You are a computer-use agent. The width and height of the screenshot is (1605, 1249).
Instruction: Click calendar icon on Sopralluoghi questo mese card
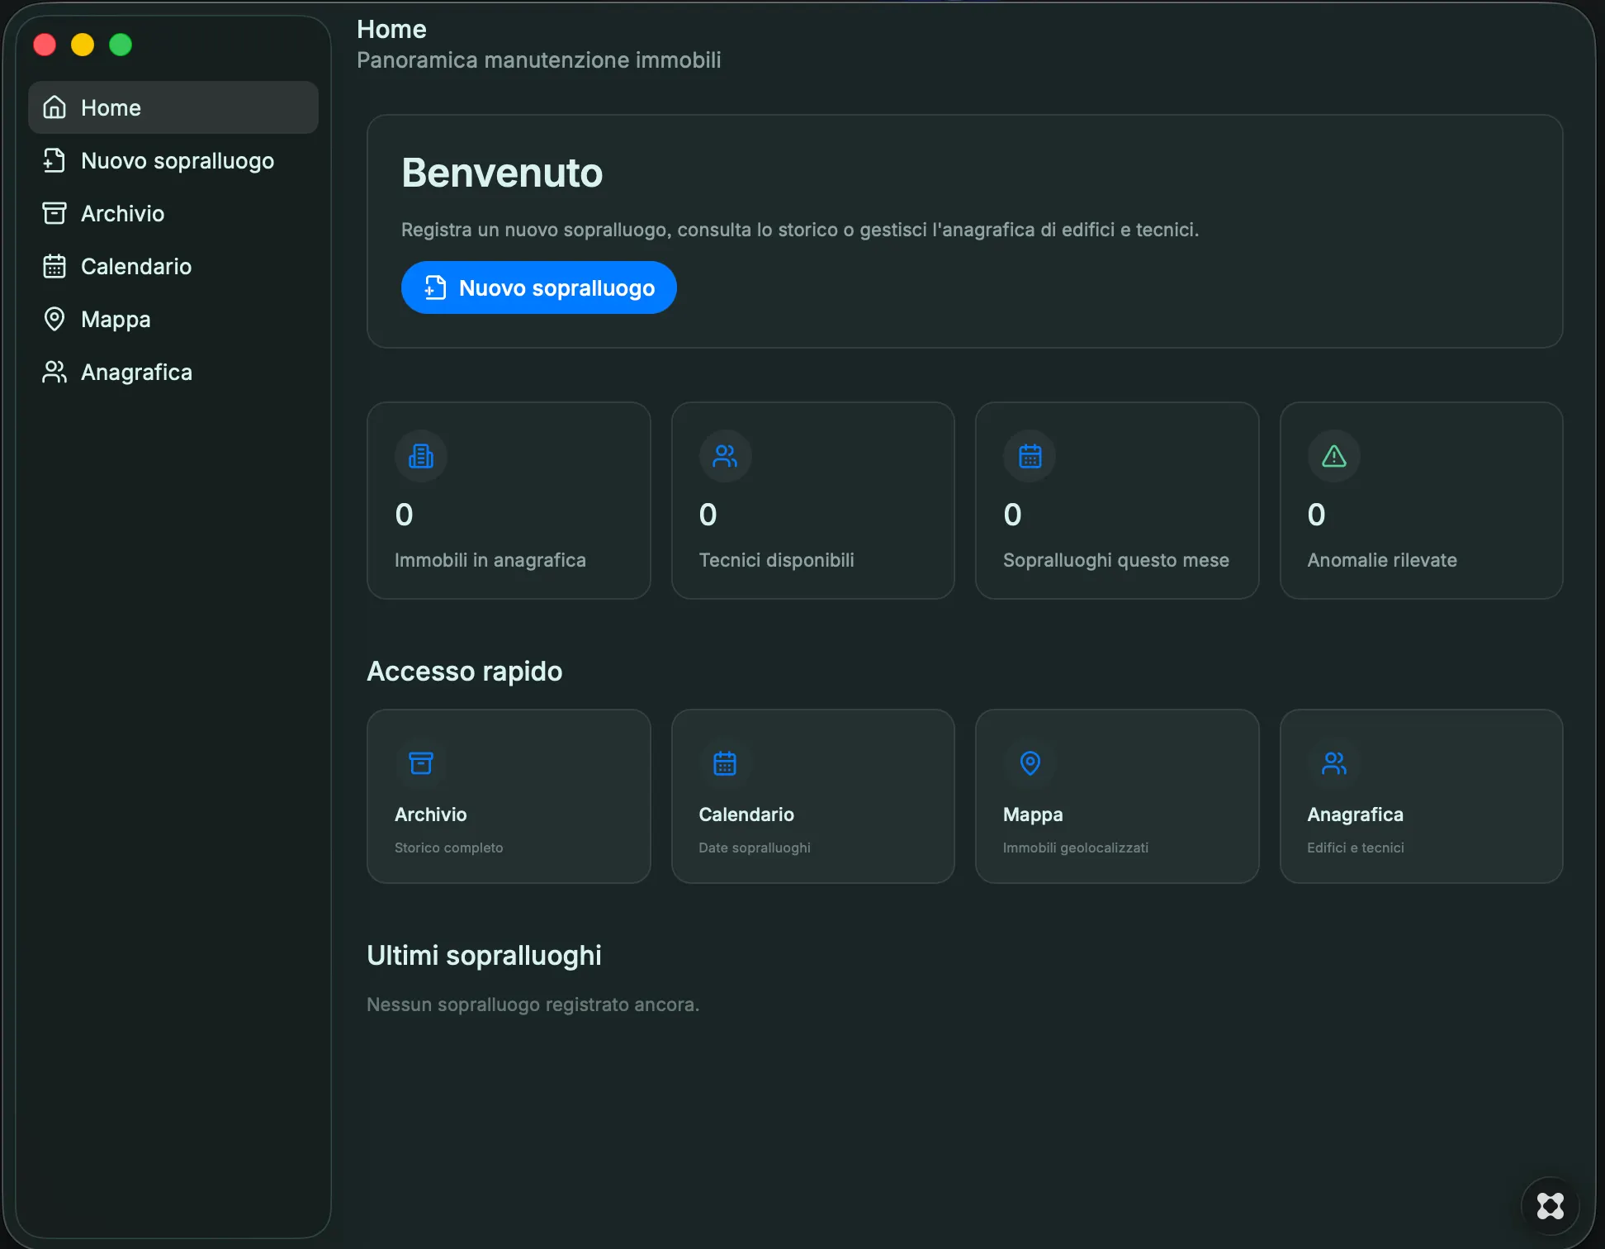click(1030, 456)
